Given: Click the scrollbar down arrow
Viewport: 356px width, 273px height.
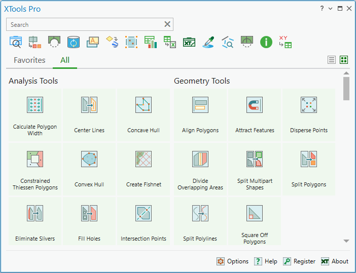Looking at the screenshot, I should pos(346,241).
